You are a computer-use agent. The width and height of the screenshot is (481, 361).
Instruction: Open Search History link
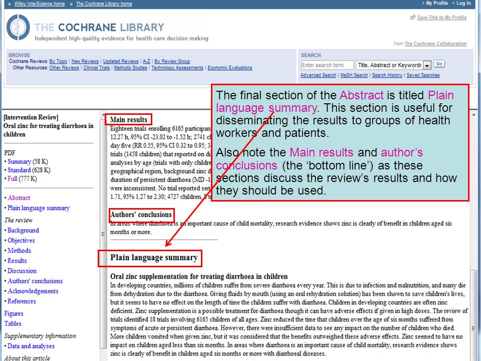tap(387, 75)
